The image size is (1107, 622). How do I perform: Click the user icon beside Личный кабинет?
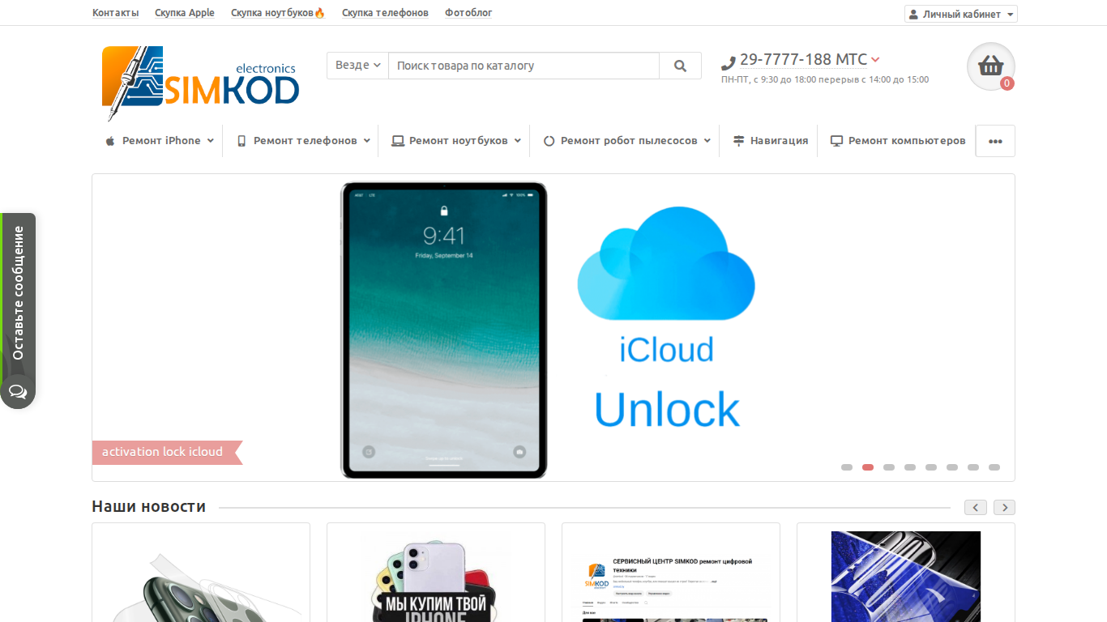click(913, 15)
